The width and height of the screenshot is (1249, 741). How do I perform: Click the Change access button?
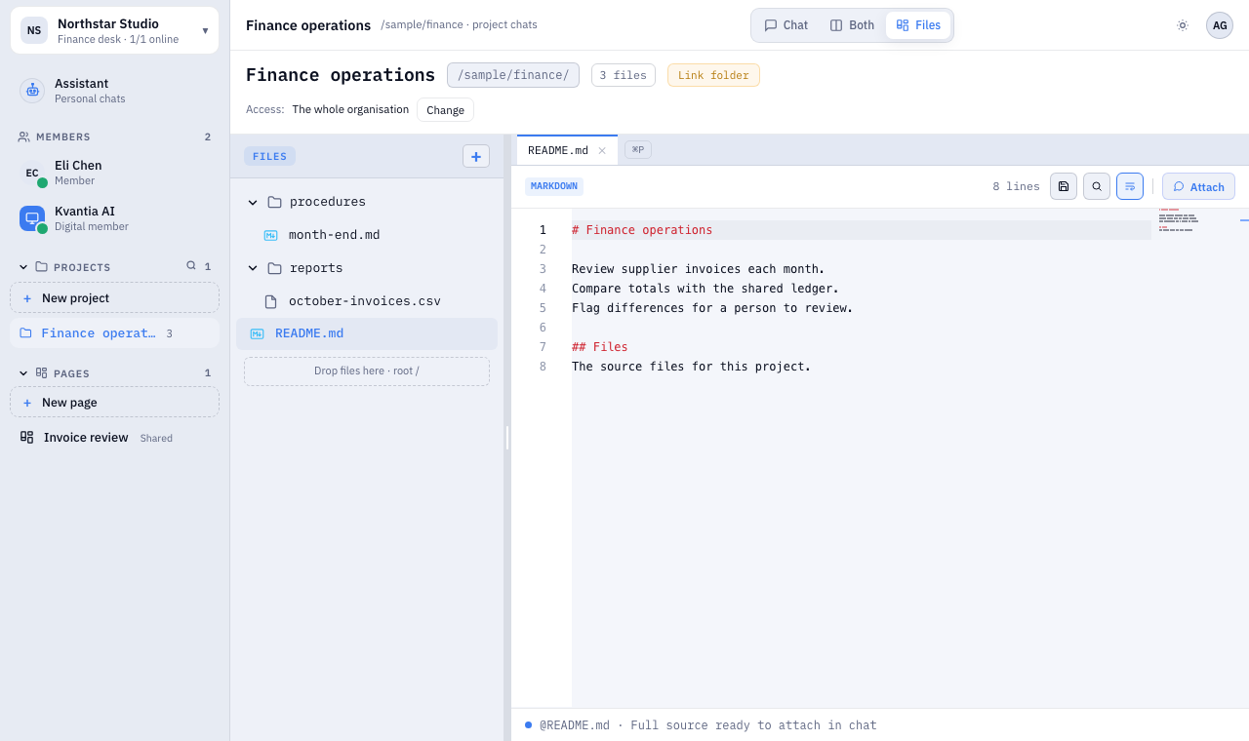tap(445, 110)
